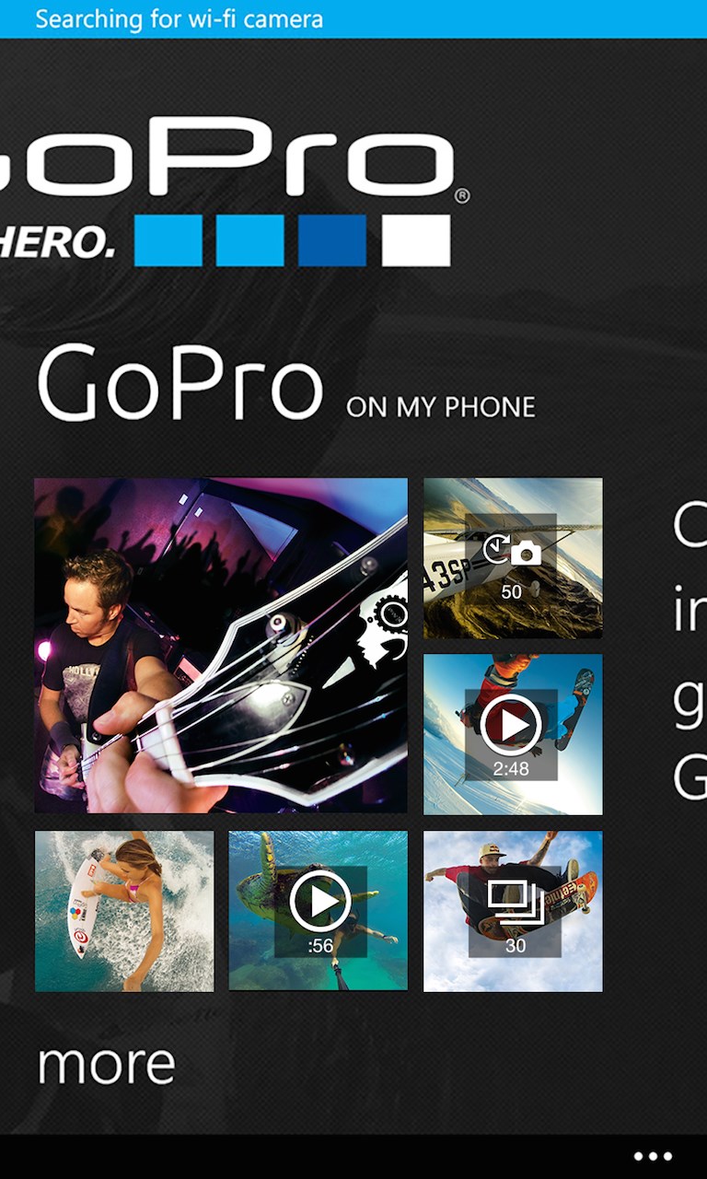Tap the Searching for wi-fi camera status bar

point(353,19)
